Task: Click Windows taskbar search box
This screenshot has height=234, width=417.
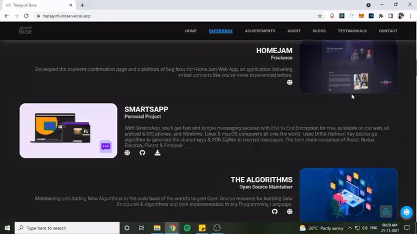Action: tap(67, 228)
